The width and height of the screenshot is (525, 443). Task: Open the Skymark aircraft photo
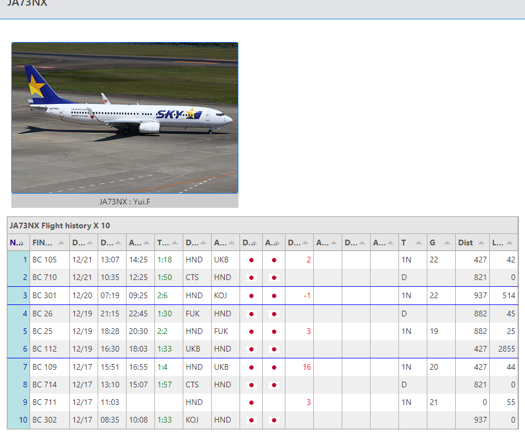[125, 118]
